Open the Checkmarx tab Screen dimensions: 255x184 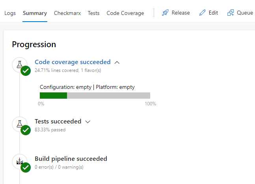pyautogui.click(x=67, y=13)
